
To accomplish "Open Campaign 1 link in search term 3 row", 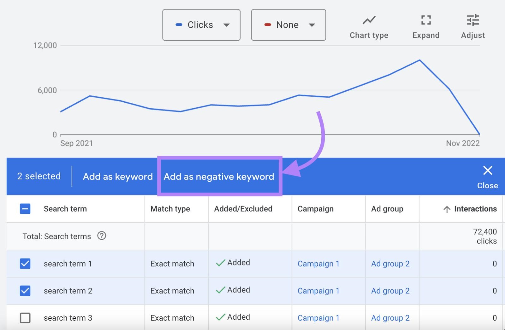I will 318,318.
